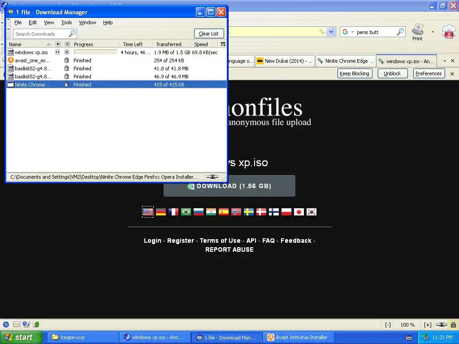Zoom in with the [+] status bar button
This screenshot has height=344, width=459.
pos(428,325)
